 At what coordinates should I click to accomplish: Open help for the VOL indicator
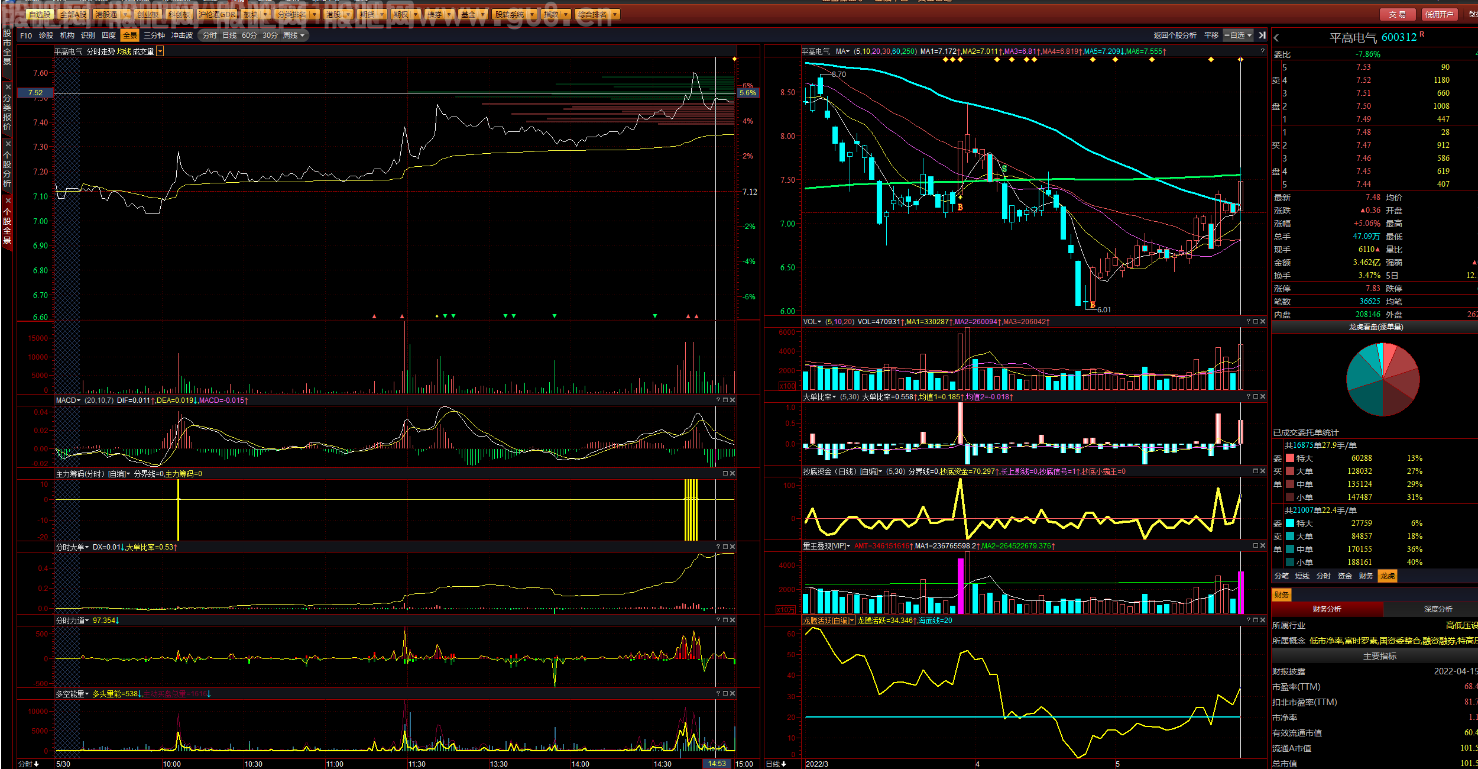[1249, 322]
